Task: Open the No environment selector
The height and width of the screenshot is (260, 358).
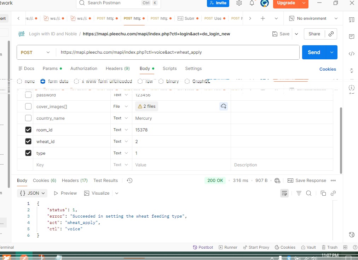Action: [x=313, y=18]
